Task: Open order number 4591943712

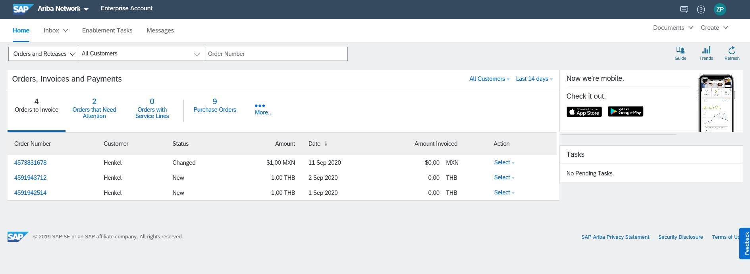Action: (30, 178)
